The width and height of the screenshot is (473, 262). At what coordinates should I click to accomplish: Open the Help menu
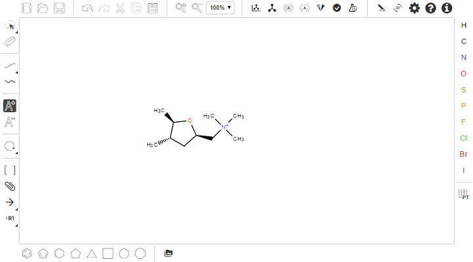[430, 8]
